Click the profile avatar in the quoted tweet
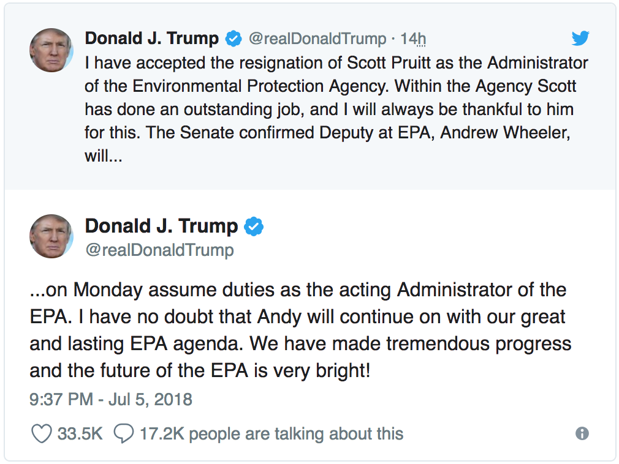Viewport: 619px width, 464px height. pos(51,50)
